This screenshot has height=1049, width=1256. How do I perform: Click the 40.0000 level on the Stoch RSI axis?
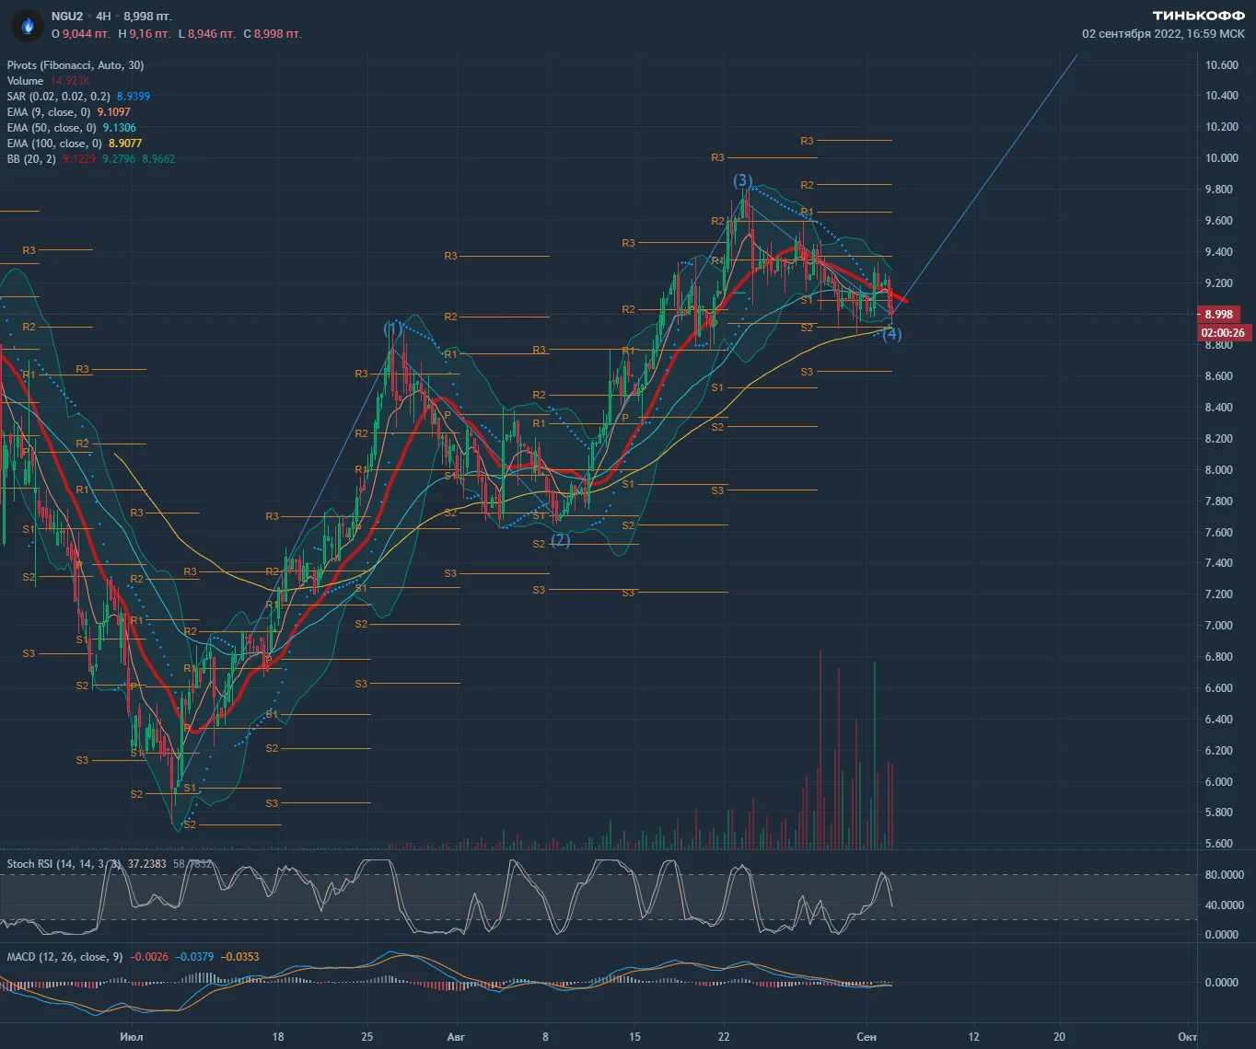1224,905
